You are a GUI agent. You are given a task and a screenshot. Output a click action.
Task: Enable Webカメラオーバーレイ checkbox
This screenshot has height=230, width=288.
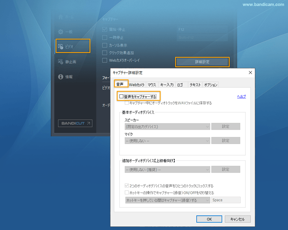click(105, 60)
